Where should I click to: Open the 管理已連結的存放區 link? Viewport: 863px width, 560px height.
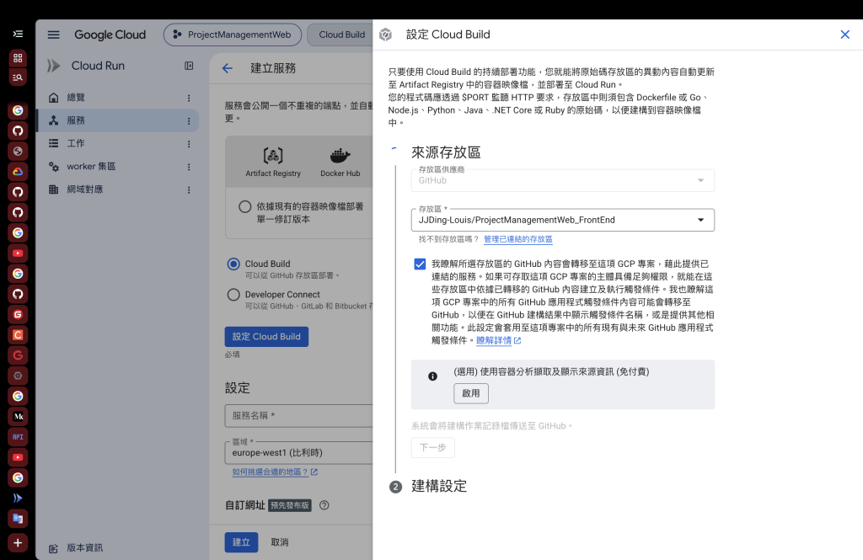pyautogui.click(x=518, y=239)
